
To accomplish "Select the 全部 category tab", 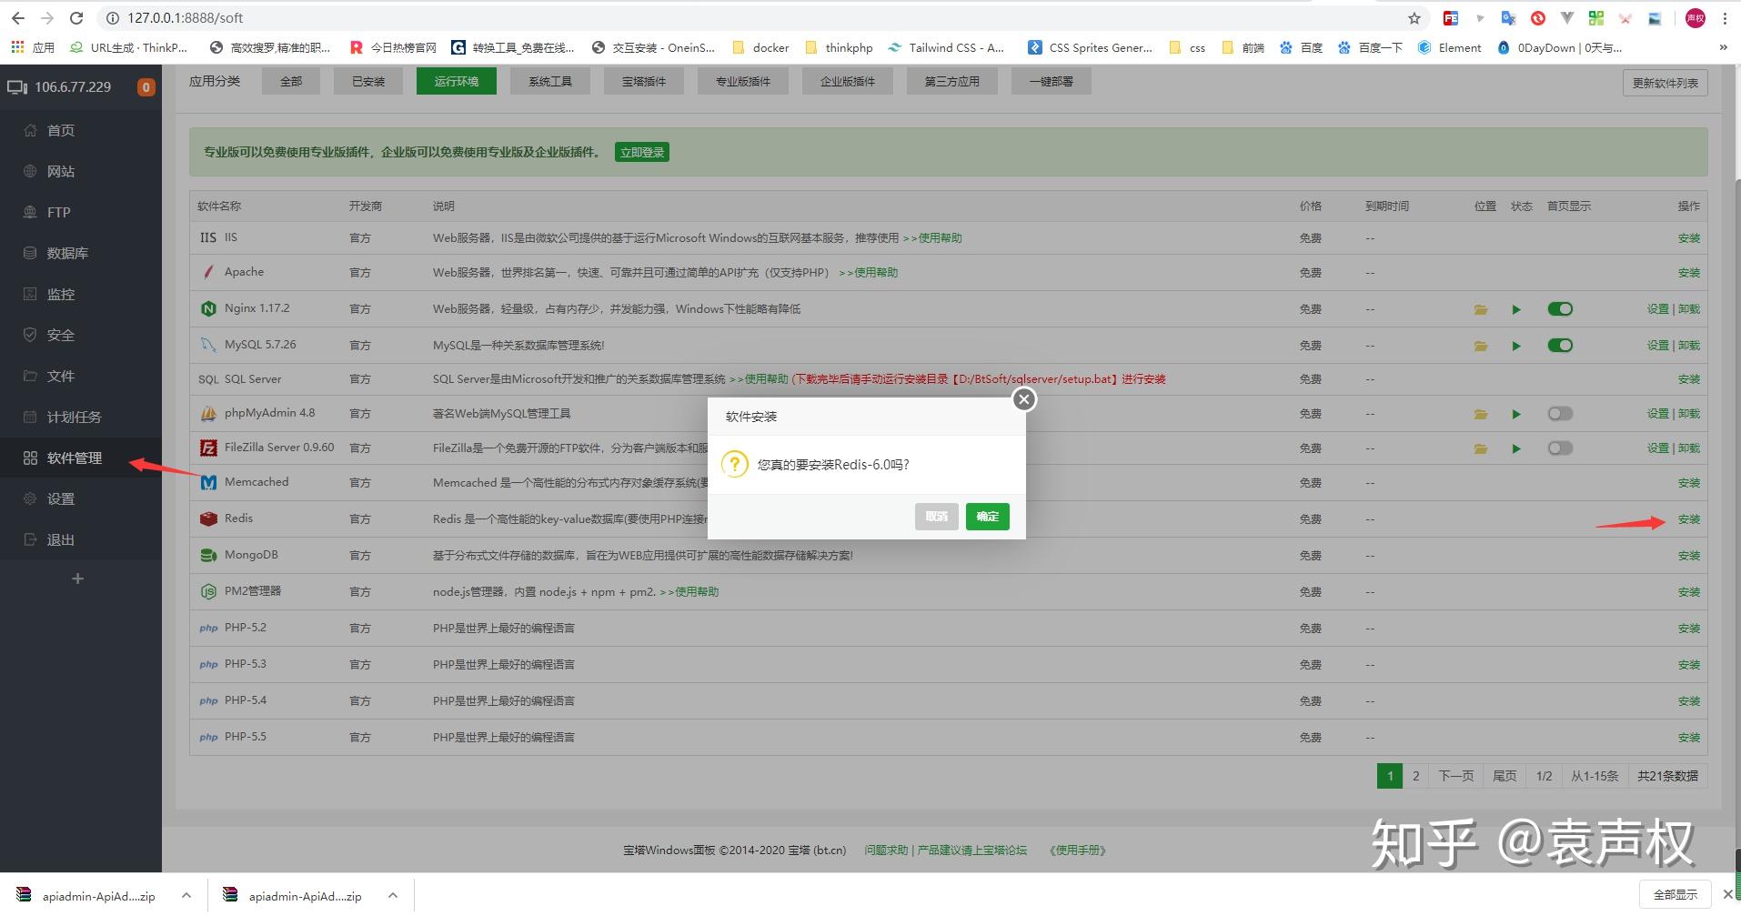I will coord(291,82).
